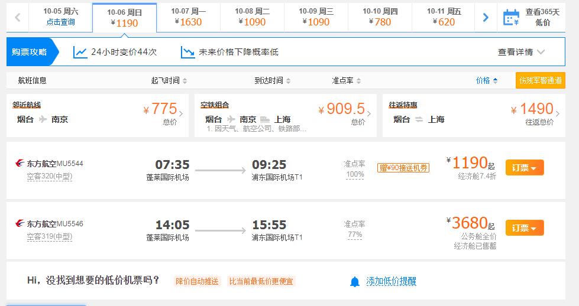Select the 10-07 周一 ¥1630 tab
579x306 pixels.
(x=188, y=17)
